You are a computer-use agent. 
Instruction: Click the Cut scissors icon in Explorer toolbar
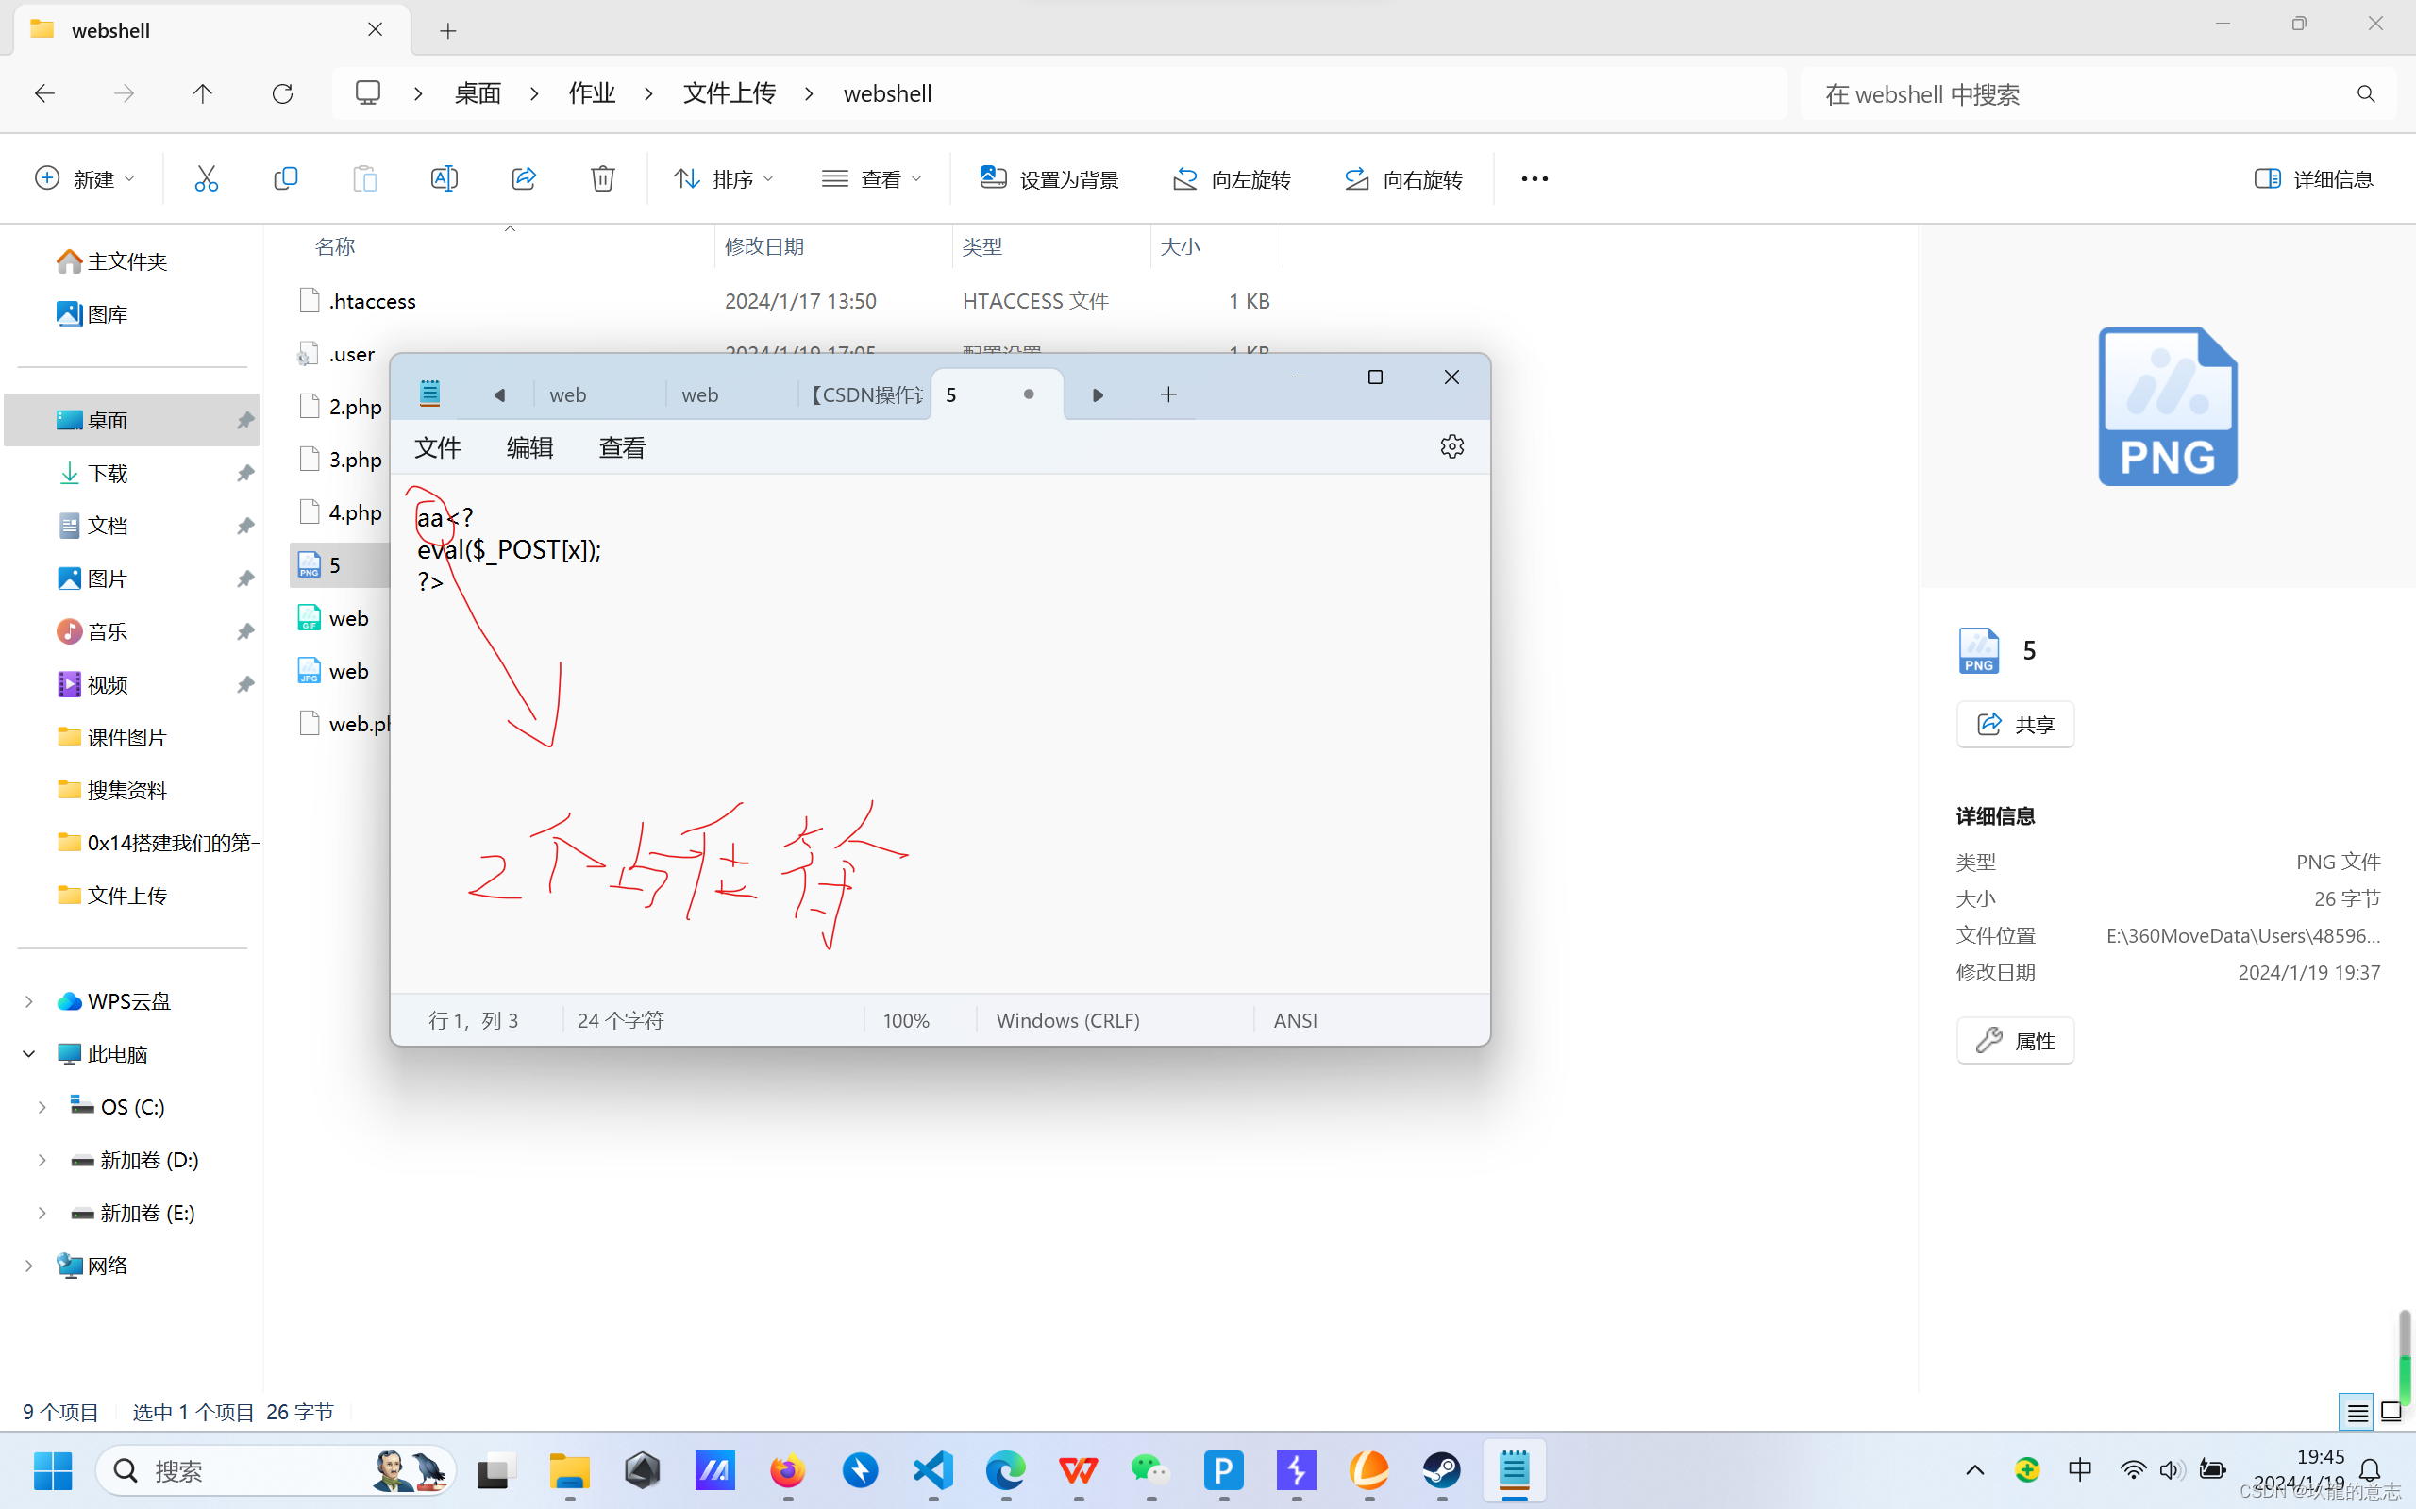pos(206,178)
